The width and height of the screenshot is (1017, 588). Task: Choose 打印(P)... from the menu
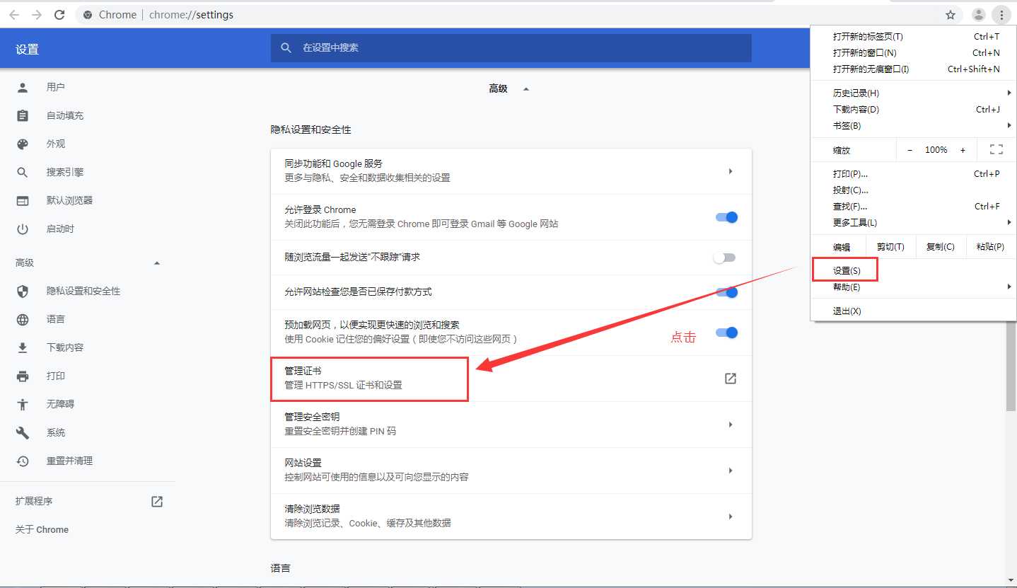point(913,173)
